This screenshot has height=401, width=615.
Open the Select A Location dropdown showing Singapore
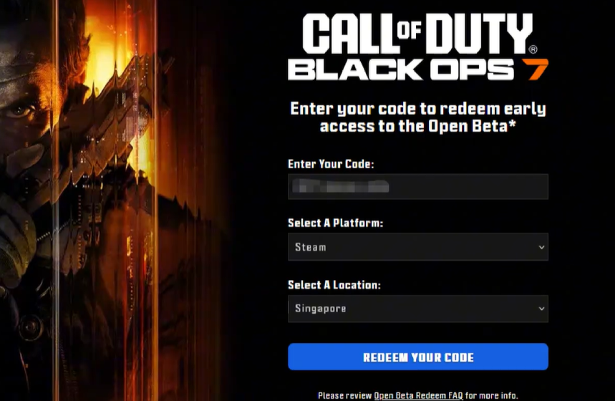(417, 309)
